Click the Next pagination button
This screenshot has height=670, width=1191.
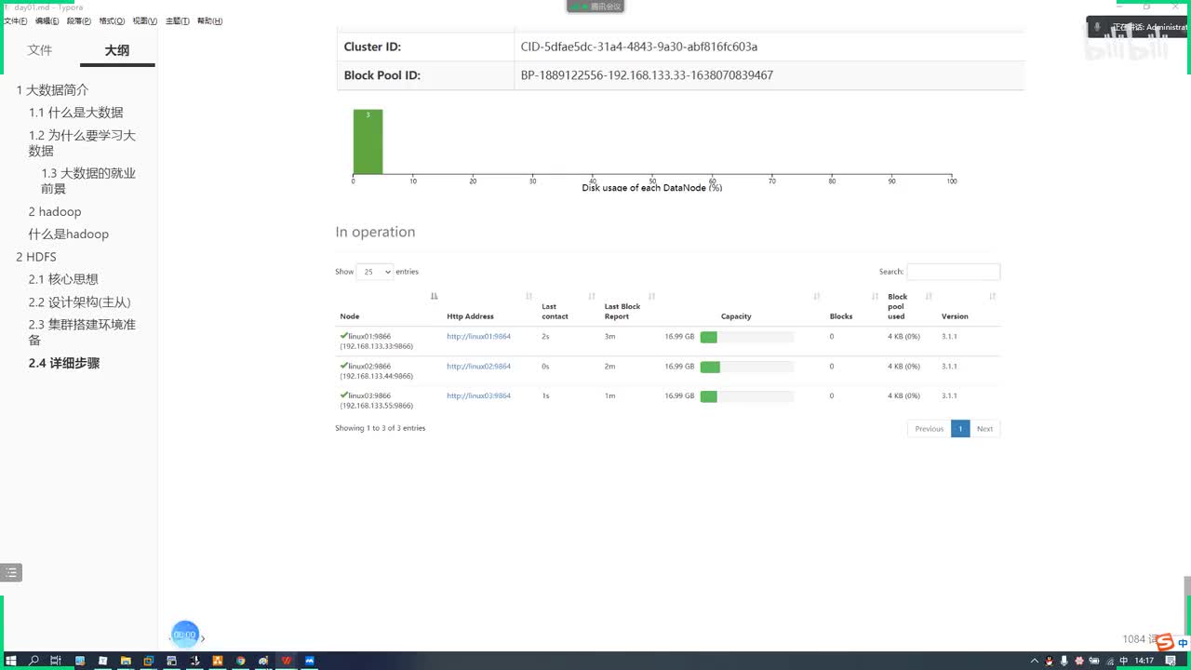tap(984, 429)
